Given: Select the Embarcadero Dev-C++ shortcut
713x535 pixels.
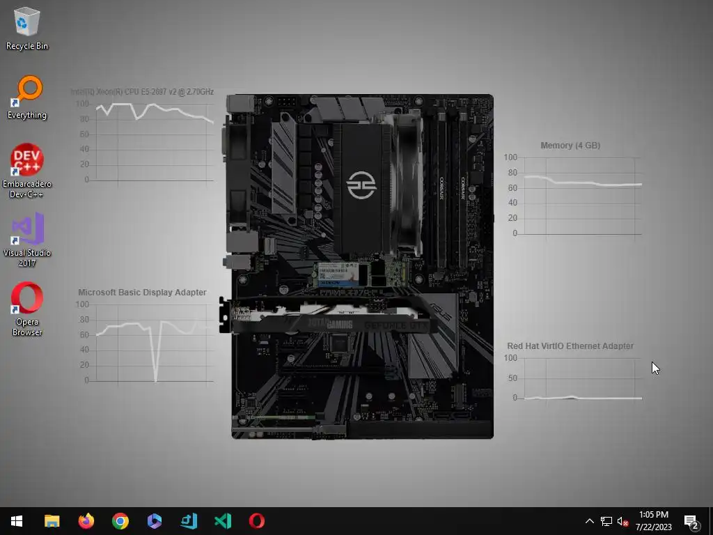Looking at the screenshot, I should [27, 171].
